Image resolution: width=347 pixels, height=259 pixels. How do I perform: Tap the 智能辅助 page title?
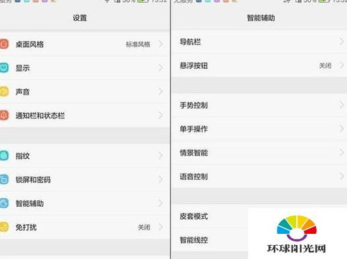pos(261,18)
